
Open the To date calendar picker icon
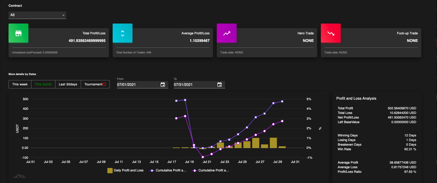click(220, 84)
